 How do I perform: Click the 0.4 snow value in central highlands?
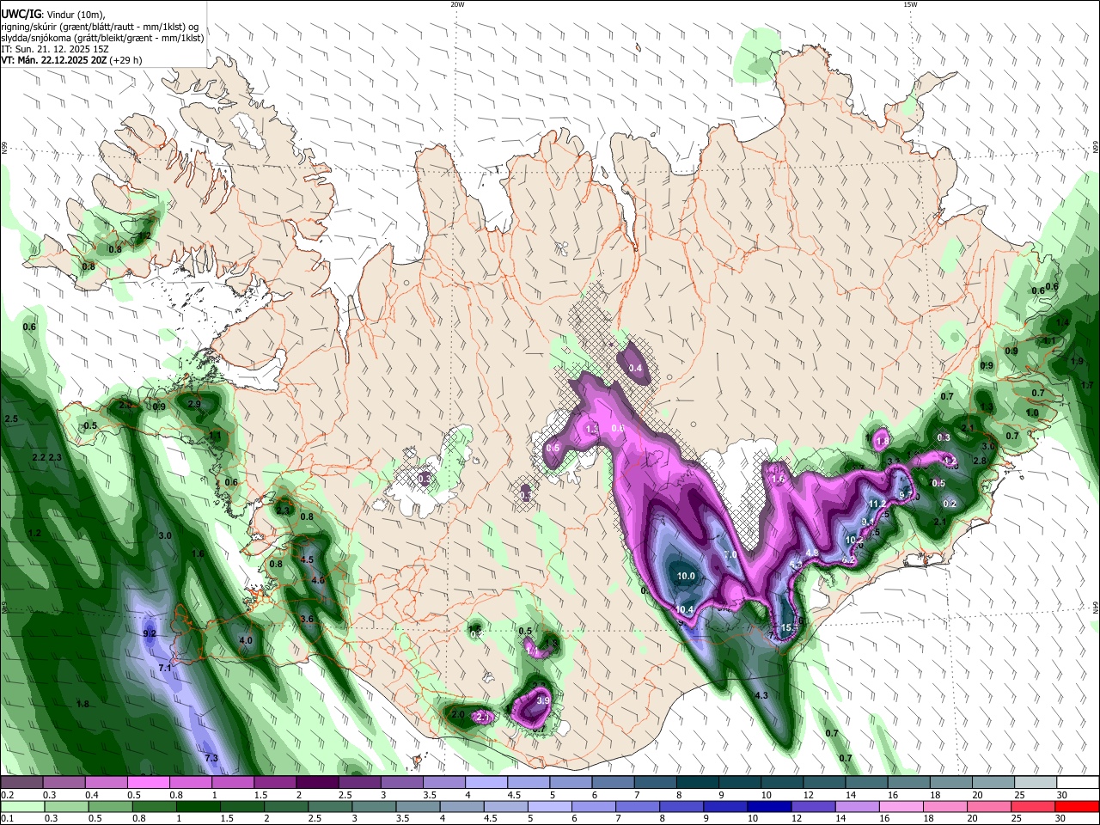pos(636,368)
